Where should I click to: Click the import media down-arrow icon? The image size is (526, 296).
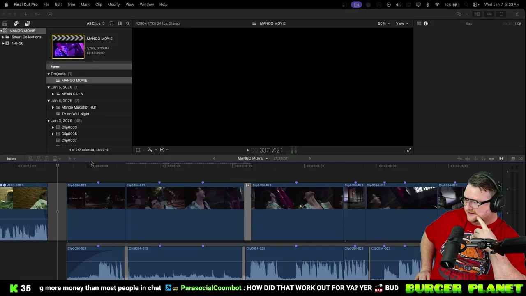pos(25,14)
